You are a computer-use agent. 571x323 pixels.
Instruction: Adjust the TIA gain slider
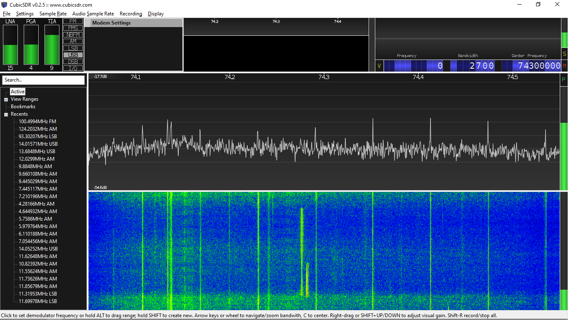(x=52, y=45)
